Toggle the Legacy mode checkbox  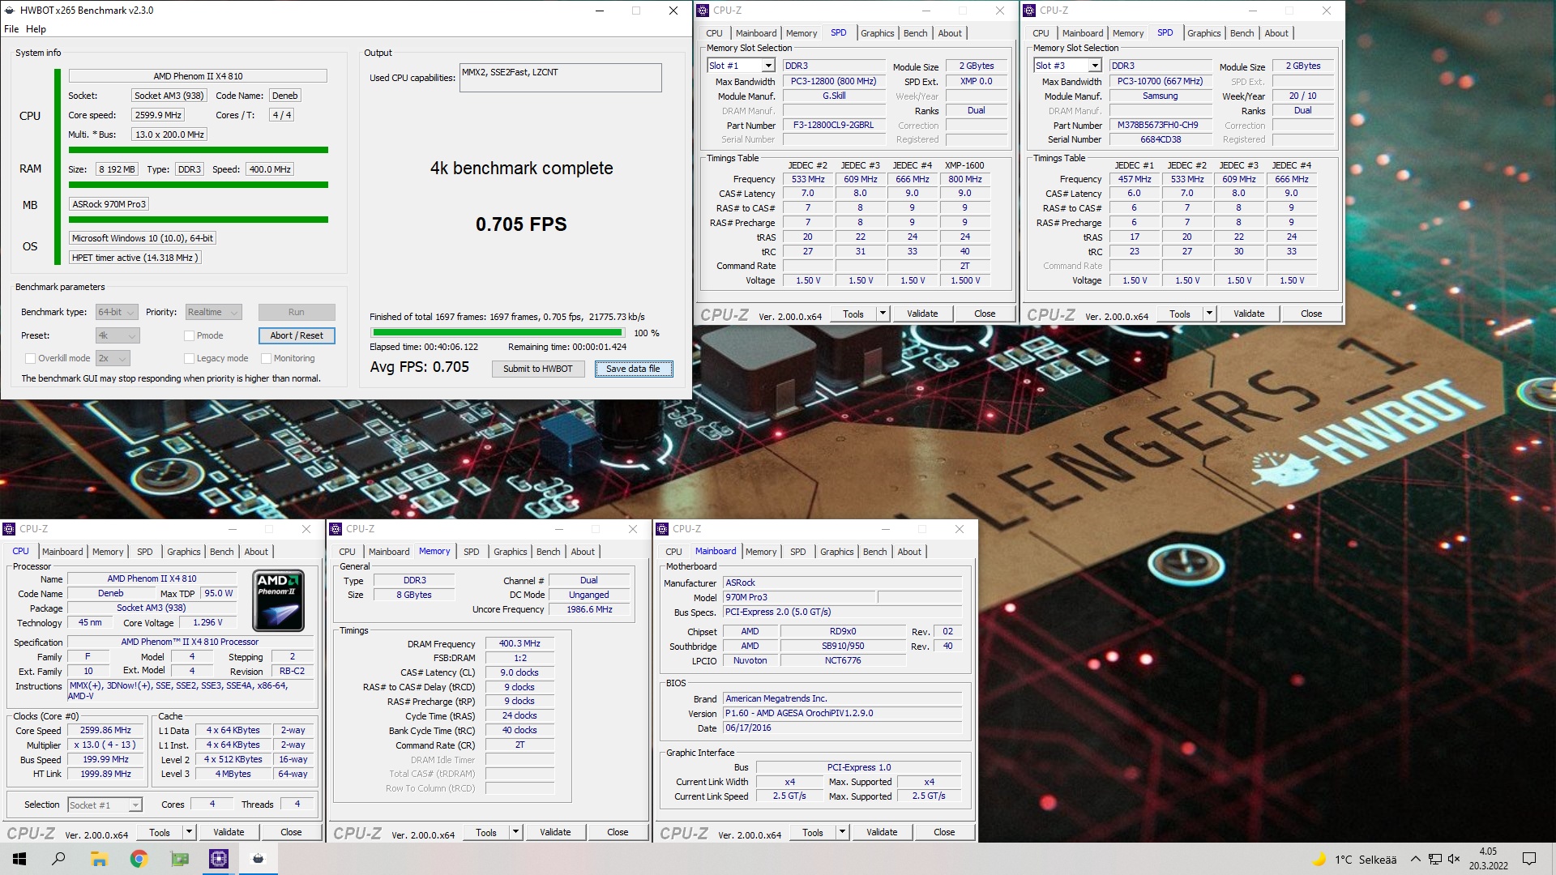pyautogui.click(x=189, y=358)
